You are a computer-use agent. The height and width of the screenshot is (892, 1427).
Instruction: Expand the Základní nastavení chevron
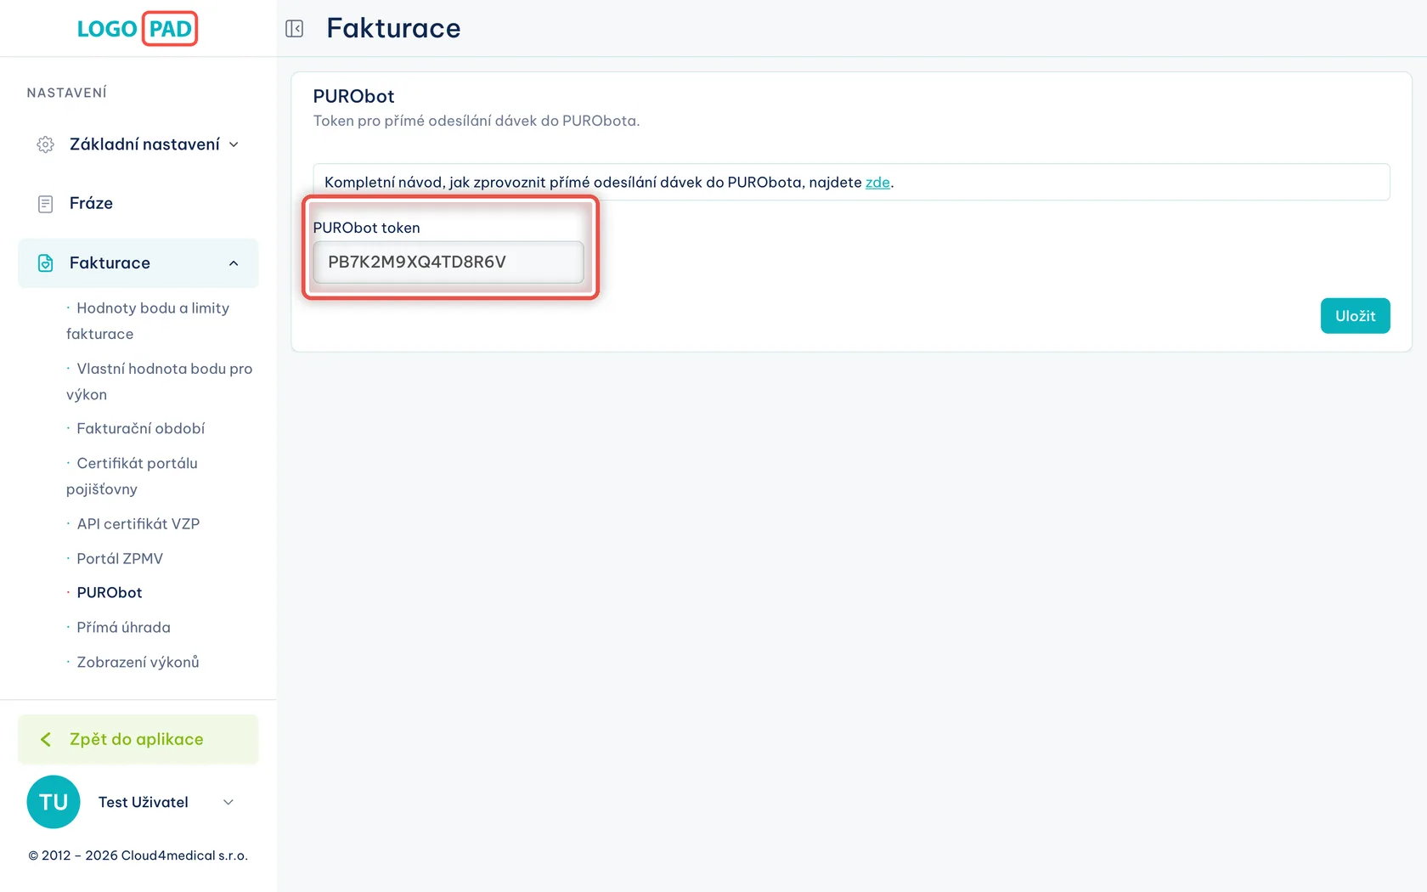click(234, 144)
